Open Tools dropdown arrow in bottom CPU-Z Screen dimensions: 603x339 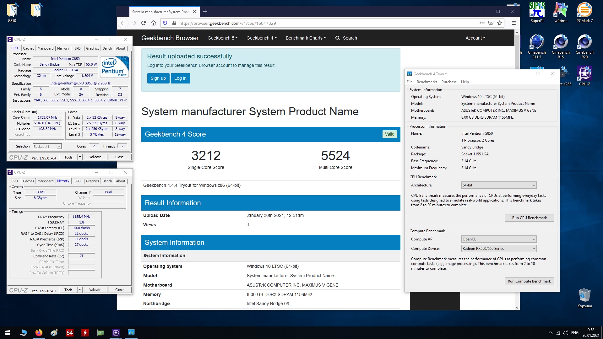80,290
